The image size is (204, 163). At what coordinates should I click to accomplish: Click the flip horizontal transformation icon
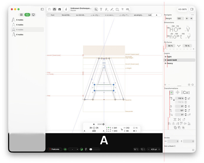[179, 120]
